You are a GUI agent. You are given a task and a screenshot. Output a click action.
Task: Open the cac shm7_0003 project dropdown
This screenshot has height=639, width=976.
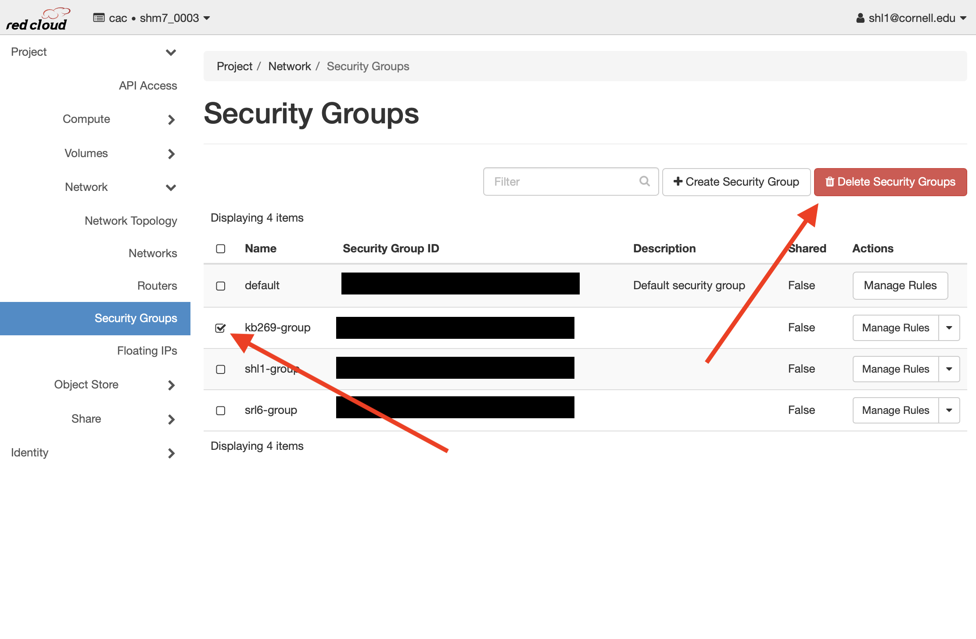pyautogui.click(x=152, y=18)
